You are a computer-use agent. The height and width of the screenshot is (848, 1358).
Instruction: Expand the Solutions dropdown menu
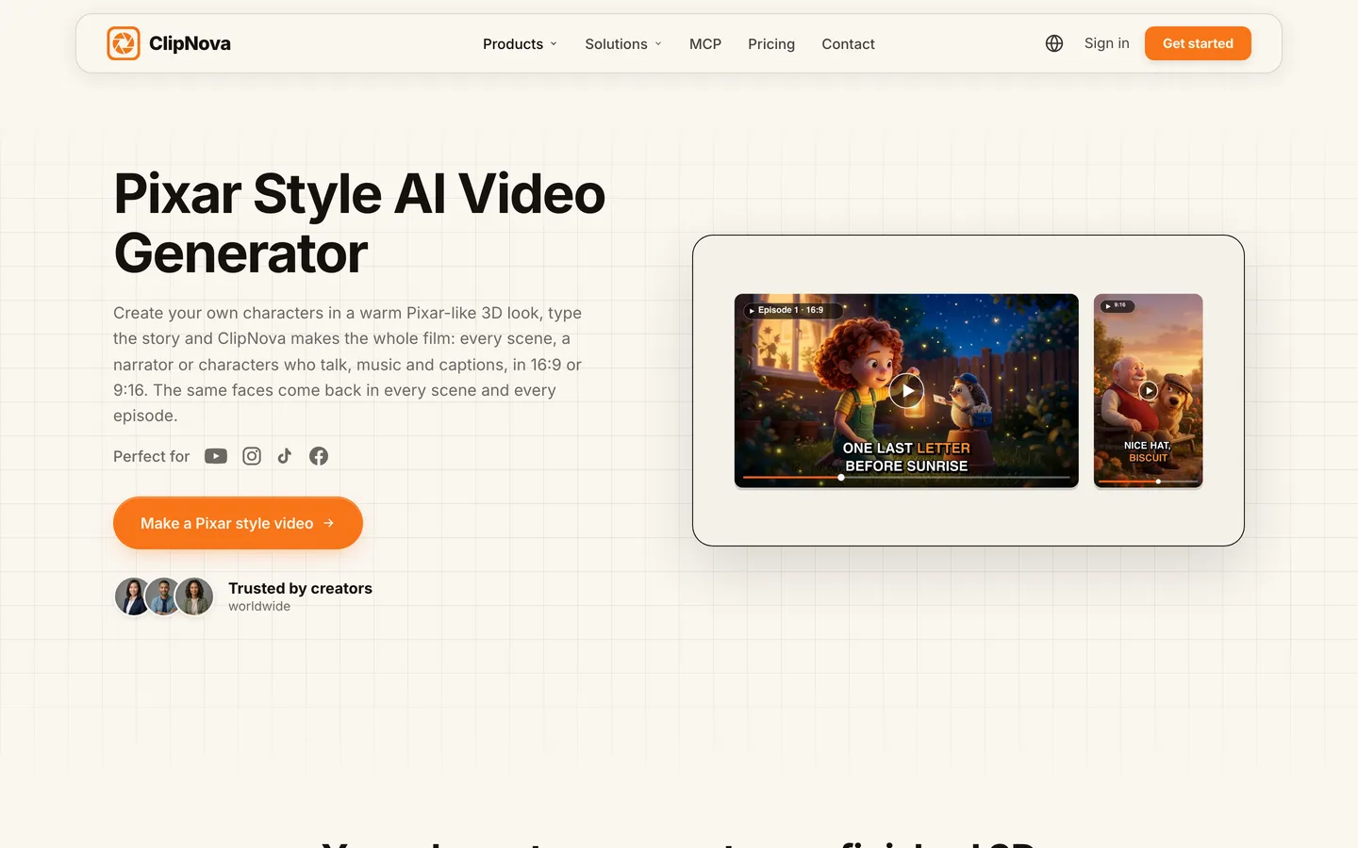click(623, 43)
